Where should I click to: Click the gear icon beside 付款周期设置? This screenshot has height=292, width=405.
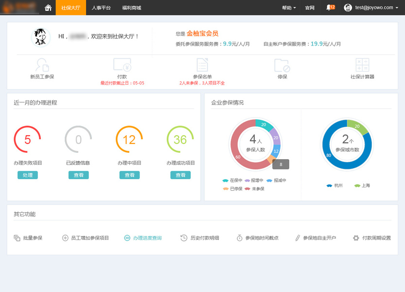[356, 238]
